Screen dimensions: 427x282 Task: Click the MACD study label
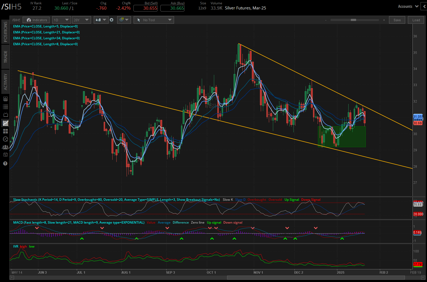[x=79, y=223]
